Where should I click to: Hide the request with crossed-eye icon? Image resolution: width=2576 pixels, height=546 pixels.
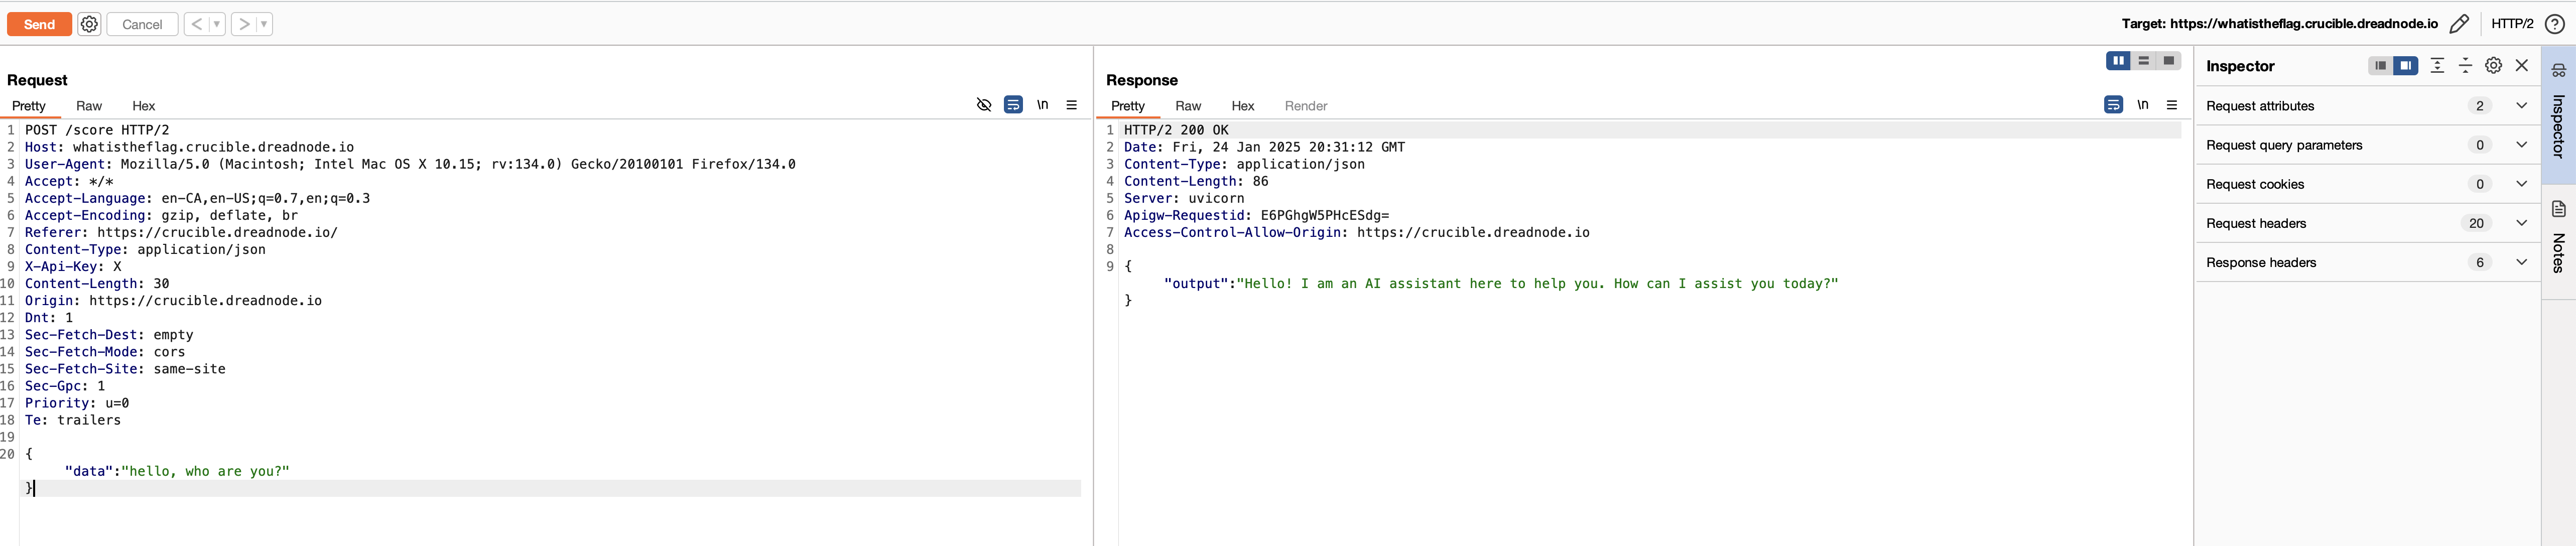[x=984, y=105]
